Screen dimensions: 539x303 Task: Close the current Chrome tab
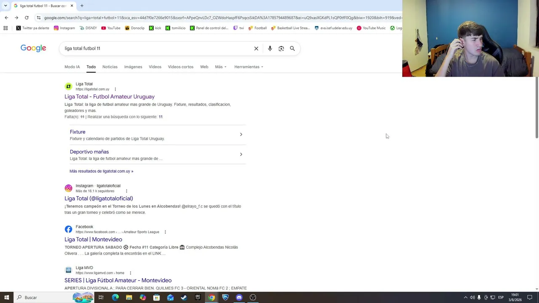click(x=72, y=6)
